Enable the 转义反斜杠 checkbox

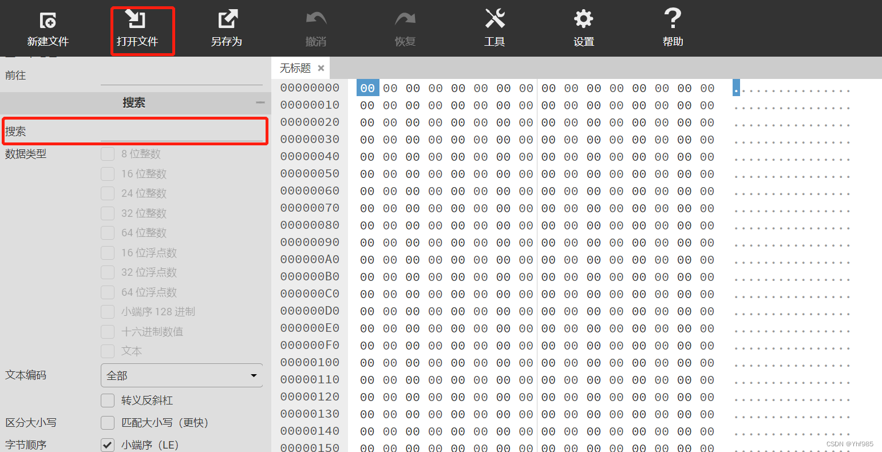point(108,401)
